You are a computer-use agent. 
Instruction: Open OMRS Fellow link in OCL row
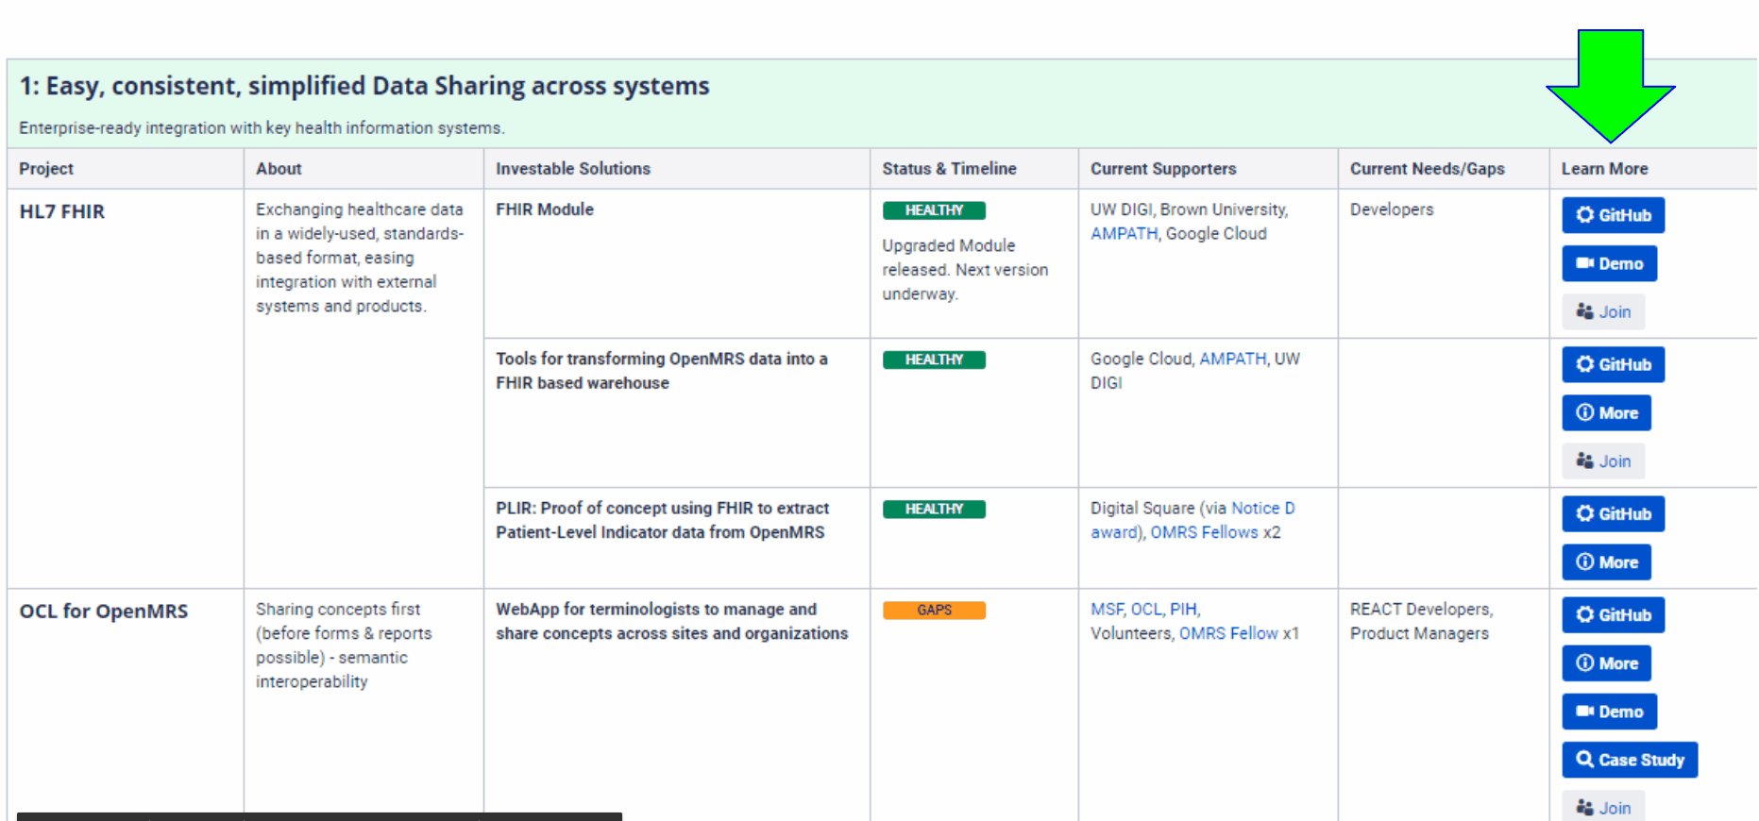pyautogui.click(x=1228, y=633)
